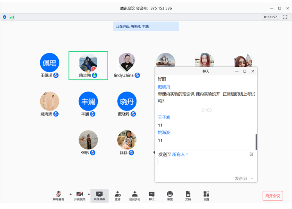Image resolution: width=292 pixels, height=209 pixels.
Task: Open the Members (成员) list
Action: point(134,196)
